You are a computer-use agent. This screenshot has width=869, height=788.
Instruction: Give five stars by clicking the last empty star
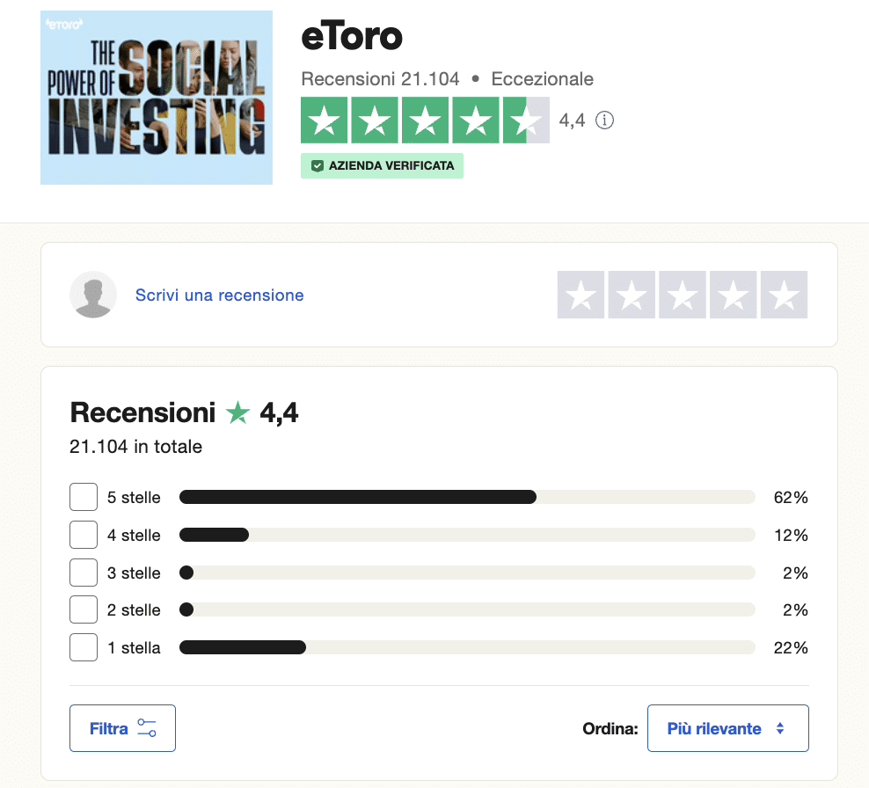[x=783, y=295]
